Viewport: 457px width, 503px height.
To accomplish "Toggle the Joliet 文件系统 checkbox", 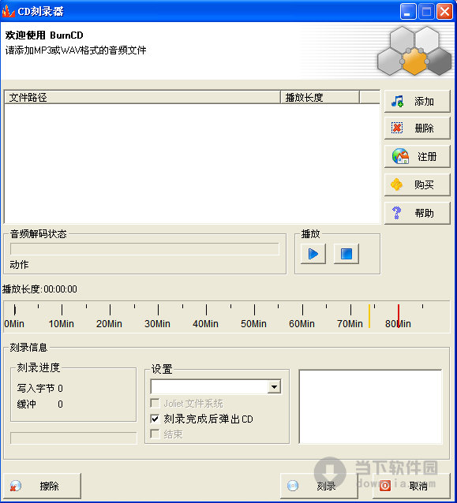I will click(155, 403).
